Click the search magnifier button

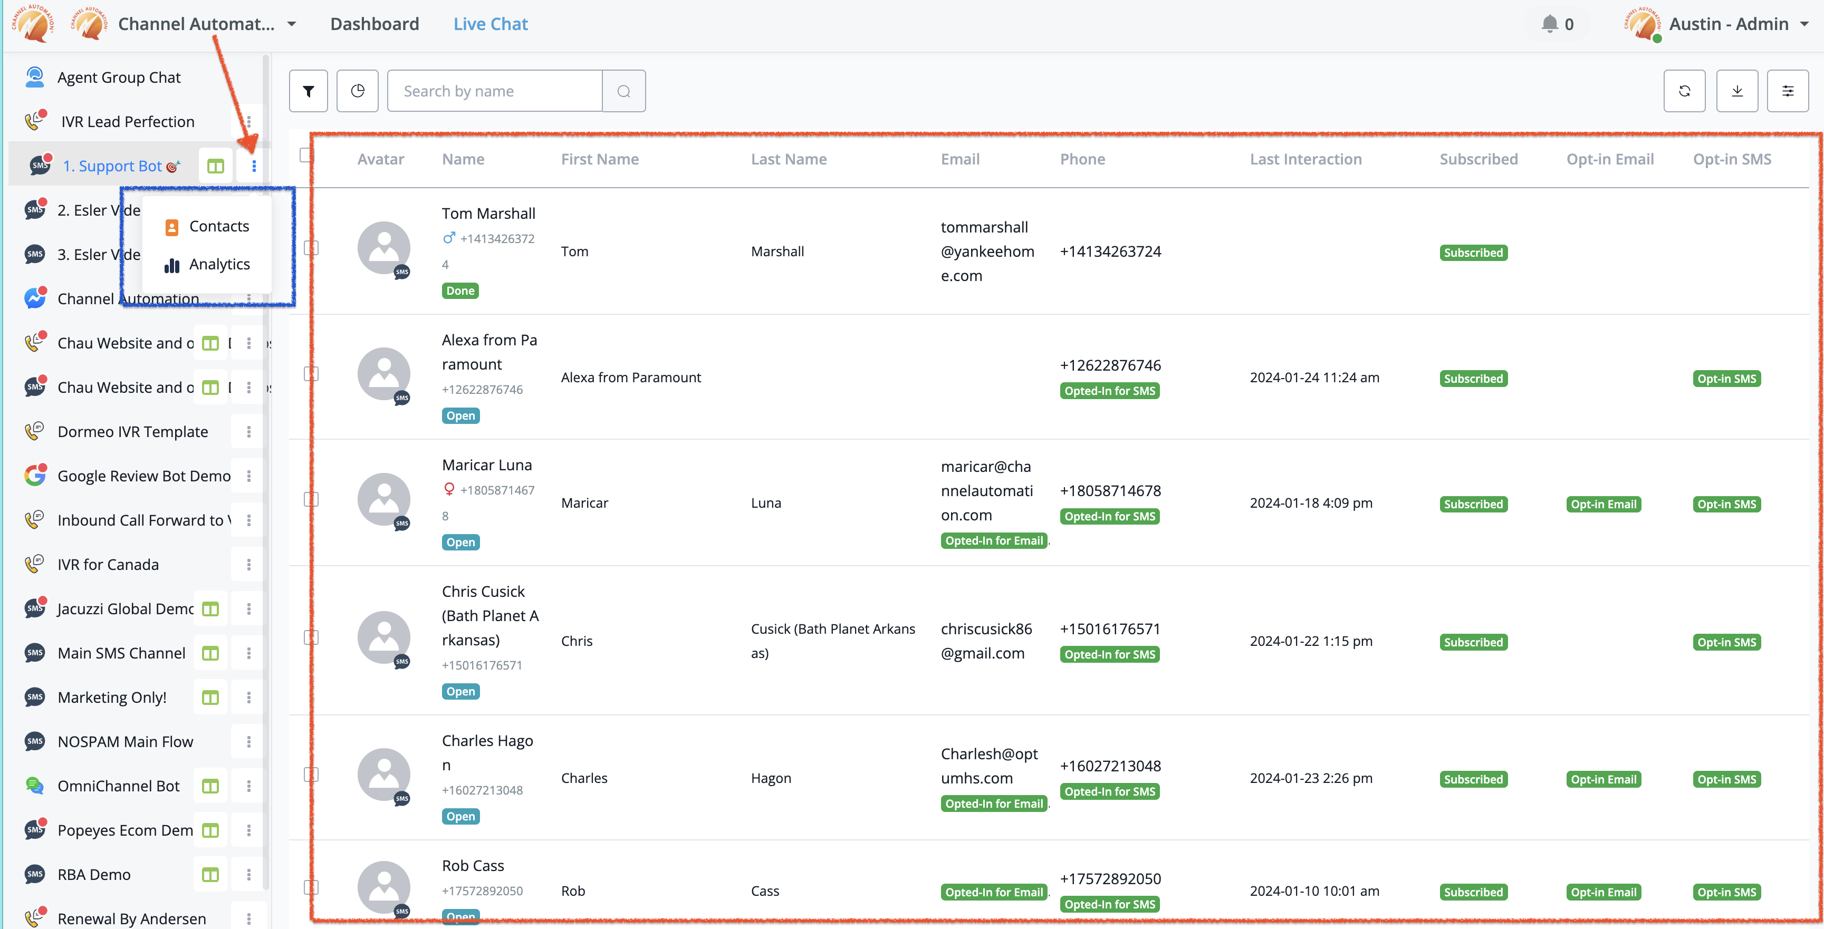tap(624, 91)
